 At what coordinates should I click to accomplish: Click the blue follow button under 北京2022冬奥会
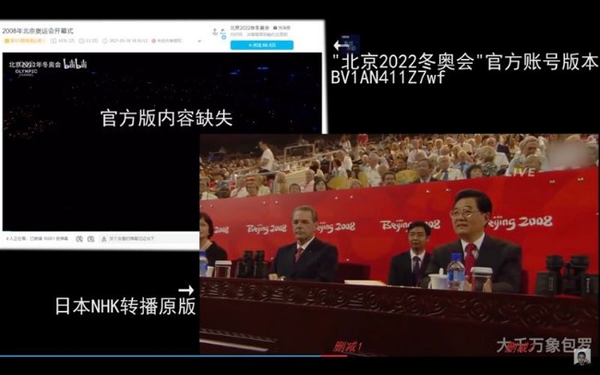[261, 44]
